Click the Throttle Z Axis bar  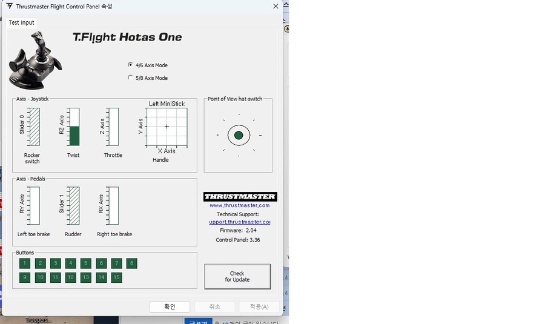coord(114,127)
